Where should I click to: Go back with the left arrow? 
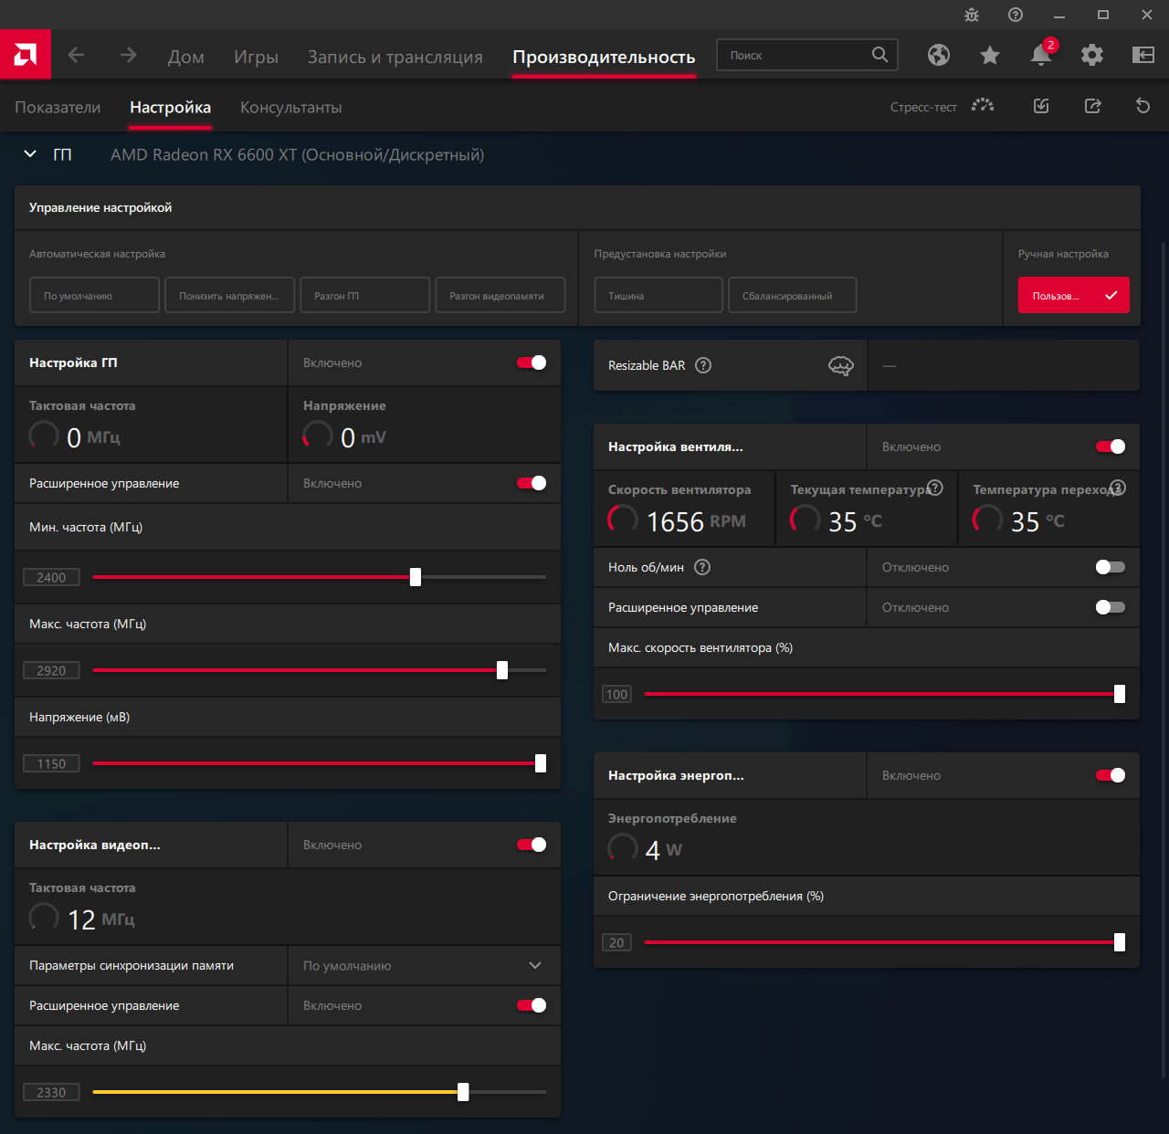tap(77, 56)
